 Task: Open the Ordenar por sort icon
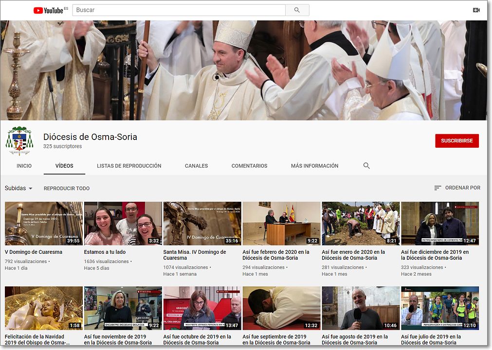point(437,188)
